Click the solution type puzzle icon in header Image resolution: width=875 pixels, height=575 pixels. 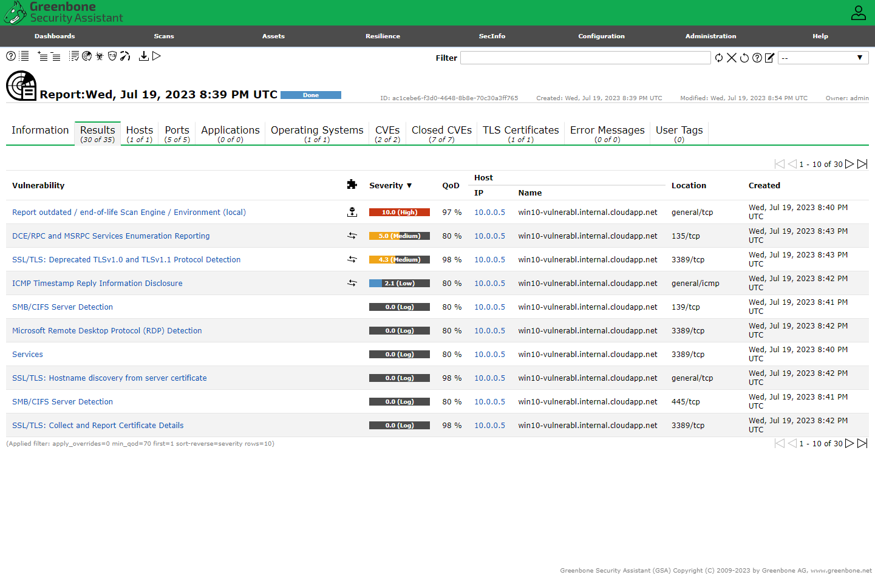(352, 184)
